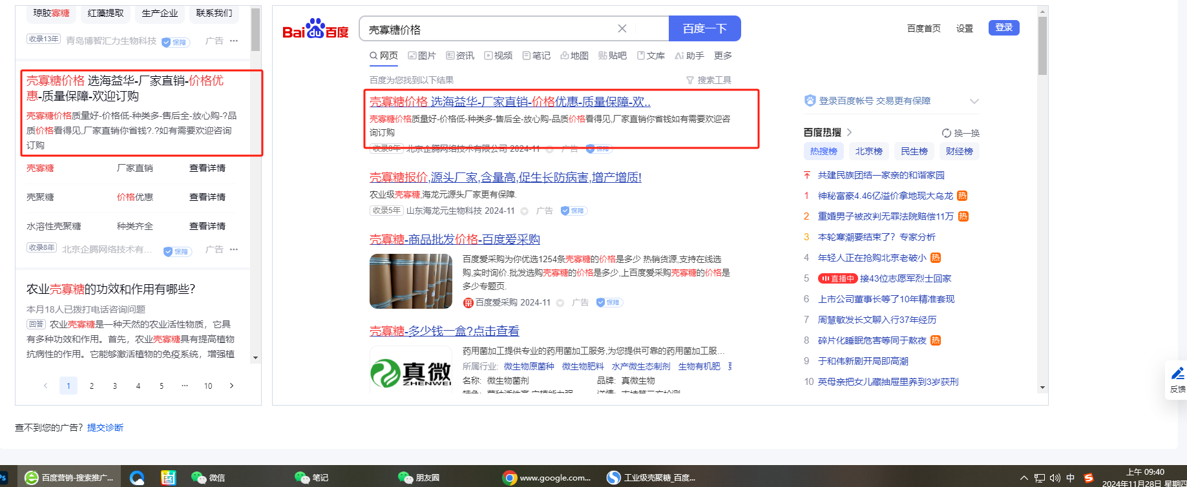1187x487 pixels.
Task: Switch to the 图片 search tab
Action: click(422, 56)
